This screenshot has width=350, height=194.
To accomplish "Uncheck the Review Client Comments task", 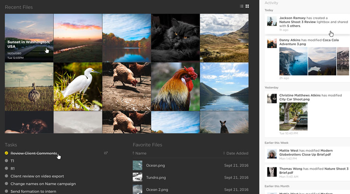I will coord(6,153).
